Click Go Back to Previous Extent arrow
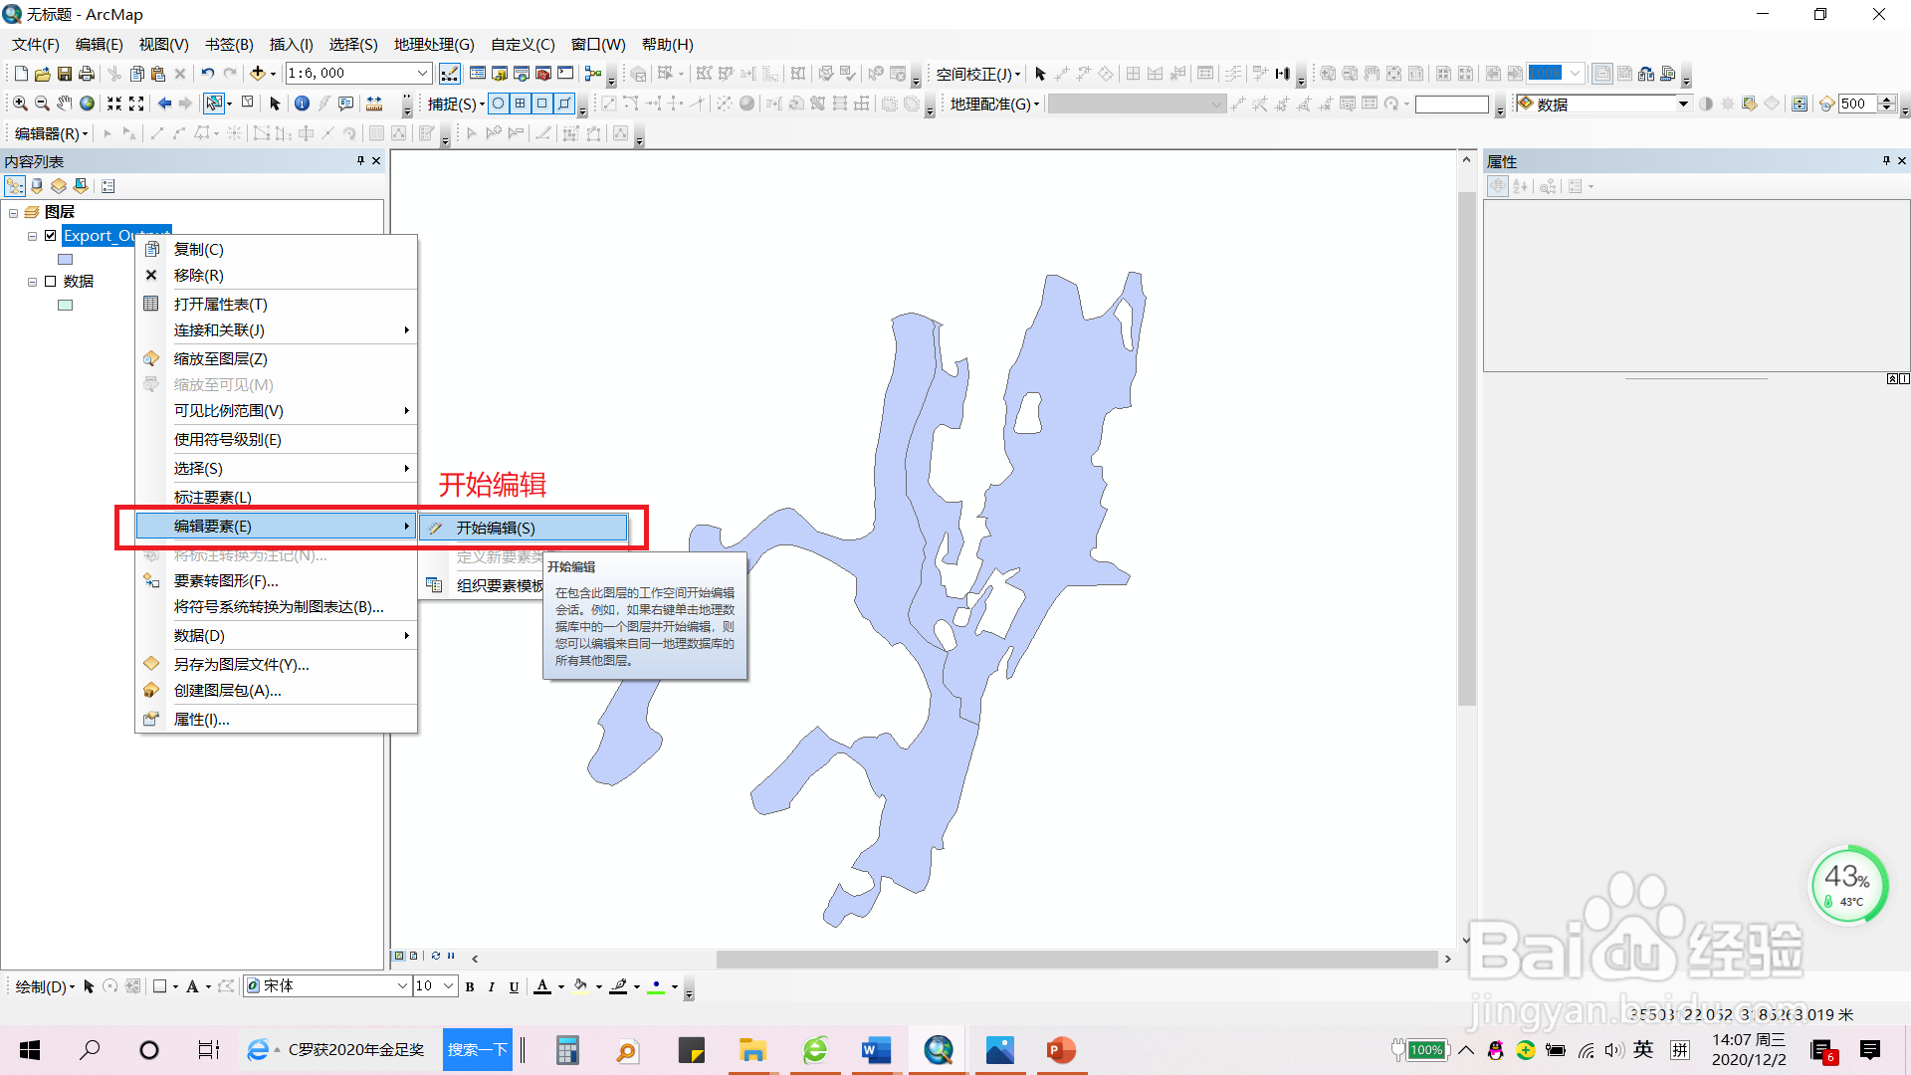This screenshot has width=1911, height=1075. pos(164,104)
